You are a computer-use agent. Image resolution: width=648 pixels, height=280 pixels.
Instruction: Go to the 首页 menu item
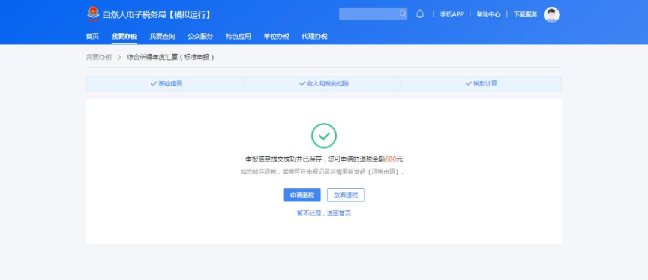92,37
